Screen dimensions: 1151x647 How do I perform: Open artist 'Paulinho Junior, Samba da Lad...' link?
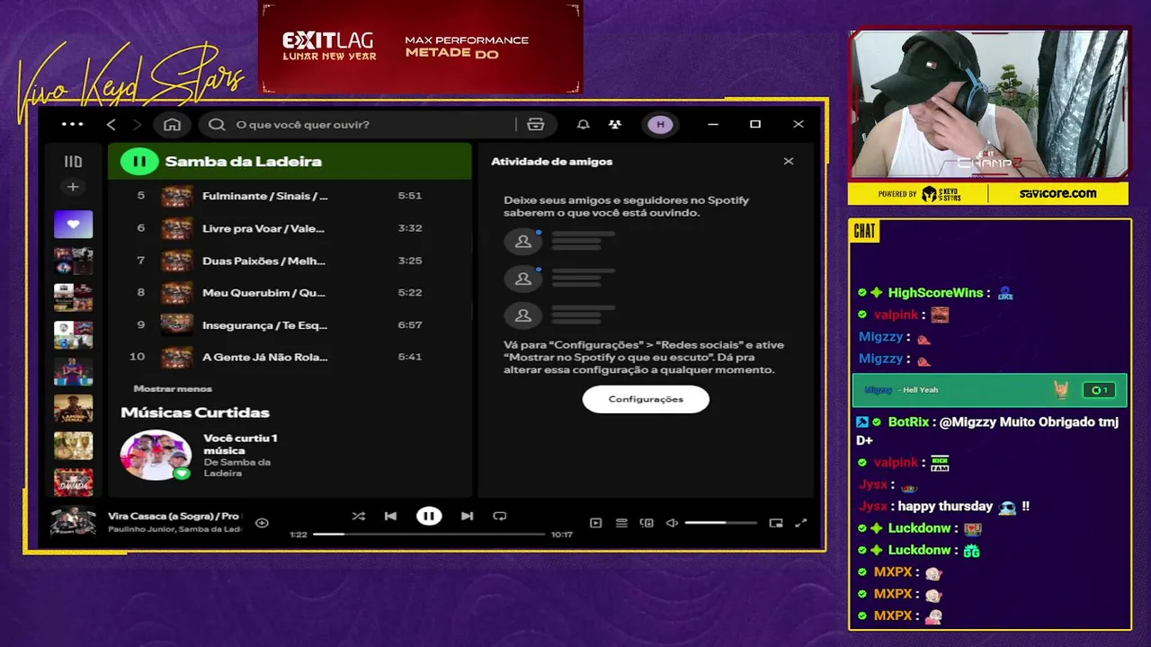(174, 529)
